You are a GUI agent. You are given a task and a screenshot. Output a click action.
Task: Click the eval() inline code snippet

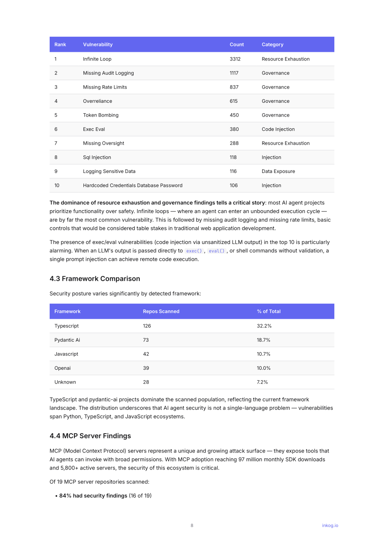[x=217, y=251]
